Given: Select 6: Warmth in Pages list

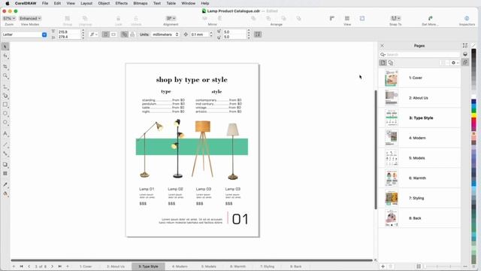Looking at the screenshot, I should pyautogui.click(x=419, y=178).
